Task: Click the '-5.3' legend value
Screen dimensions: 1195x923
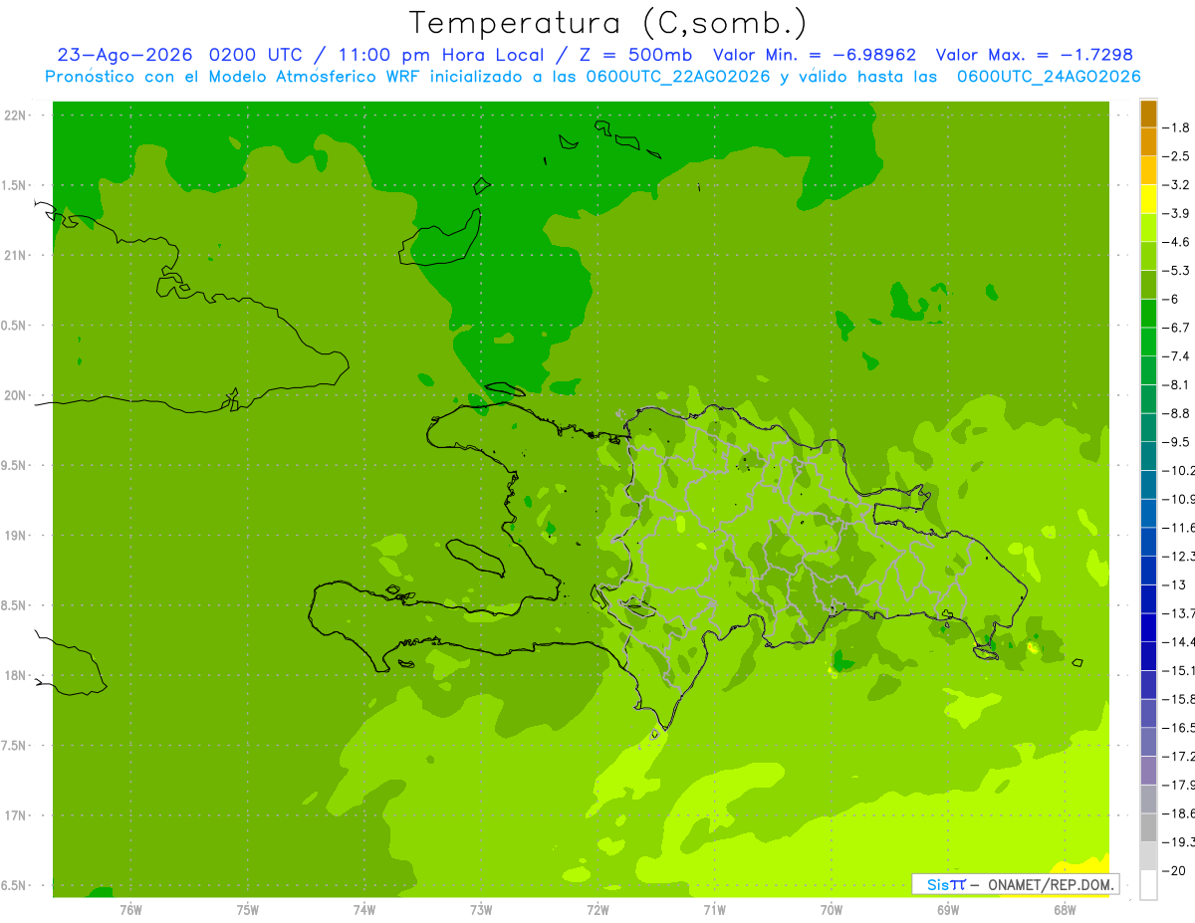Action: [x=1176, y=270]
